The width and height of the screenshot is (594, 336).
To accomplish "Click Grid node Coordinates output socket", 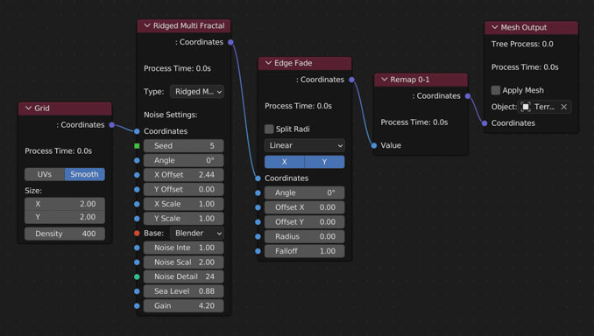I will tap(112, 125).
